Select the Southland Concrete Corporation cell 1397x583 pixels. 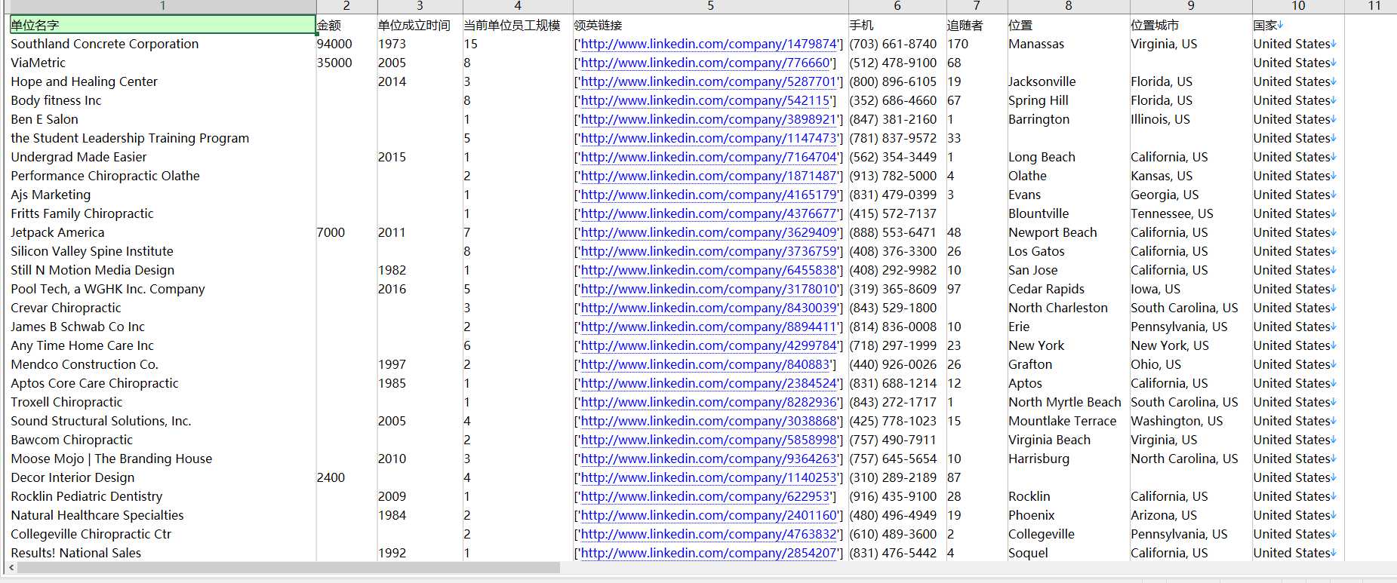[162, 44]
